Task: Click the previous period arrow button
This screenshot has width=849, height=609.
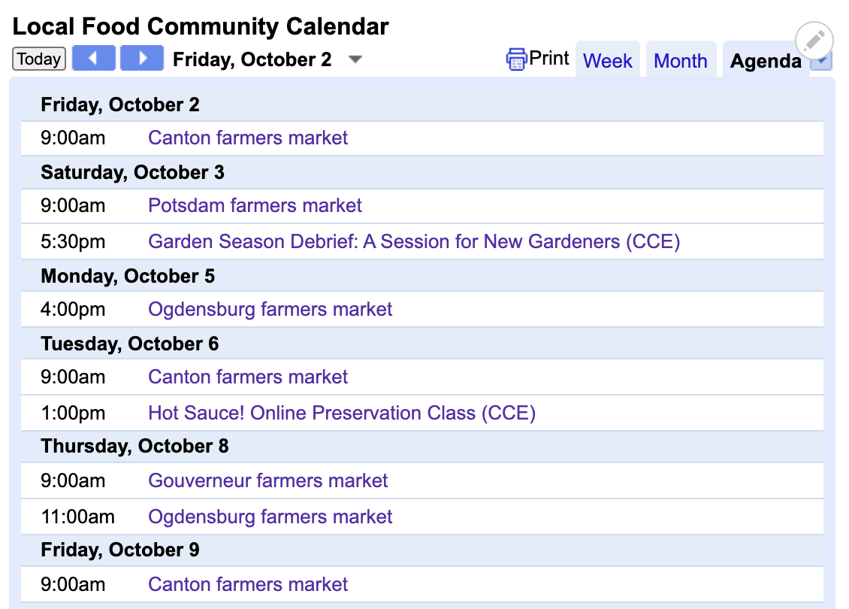Action: click(94, 58)
